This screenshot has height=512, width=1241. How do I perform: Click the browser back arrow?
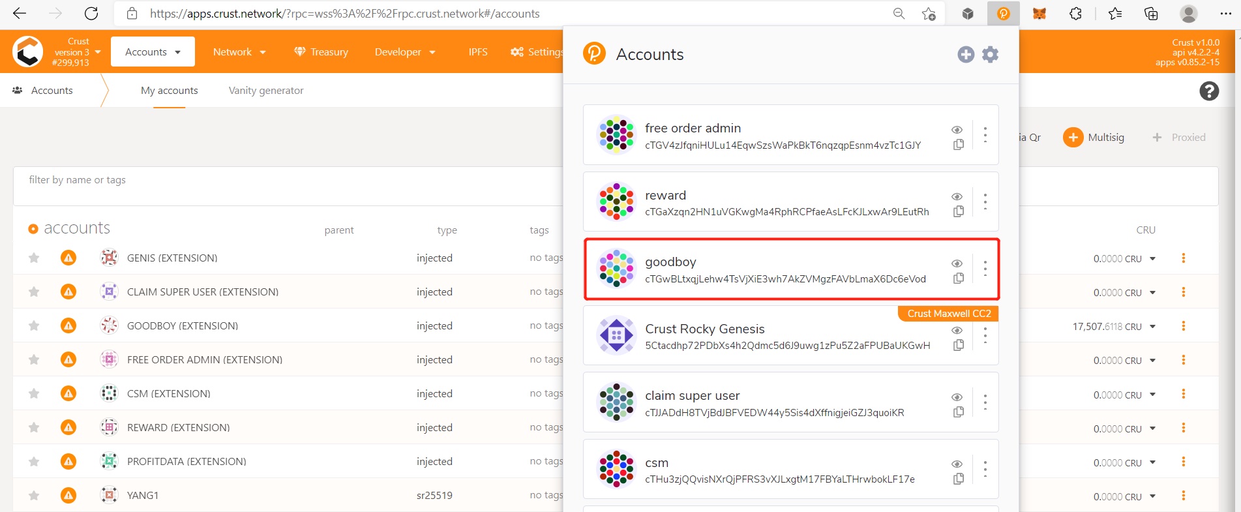20,14
